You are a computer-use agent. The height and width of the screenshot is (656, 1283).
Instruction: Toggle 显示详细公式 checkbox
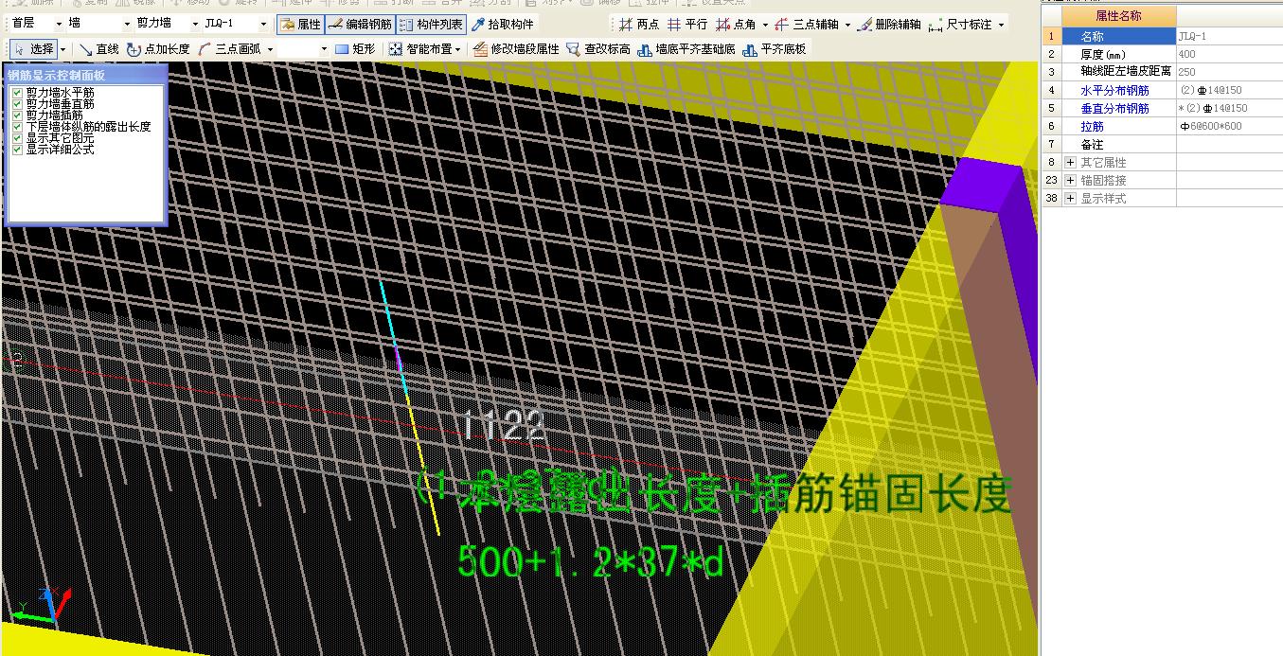(17, 150)
